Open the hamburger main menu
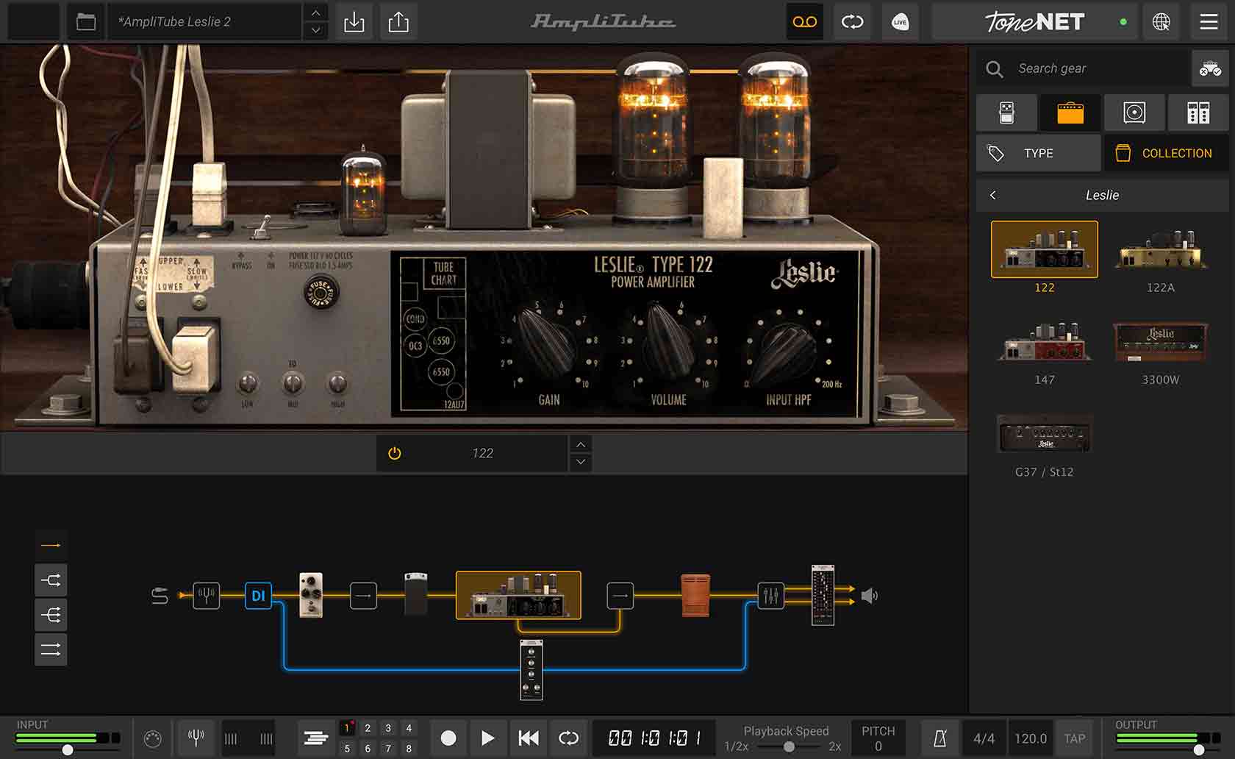 point(1209,21)
